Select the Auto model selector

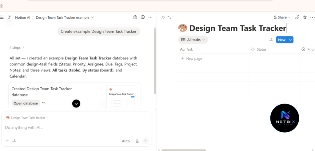click(126, 141)
